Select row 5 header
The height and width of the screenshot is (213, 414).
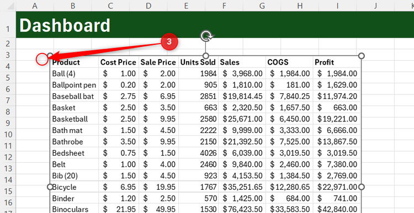click(8, 78)
